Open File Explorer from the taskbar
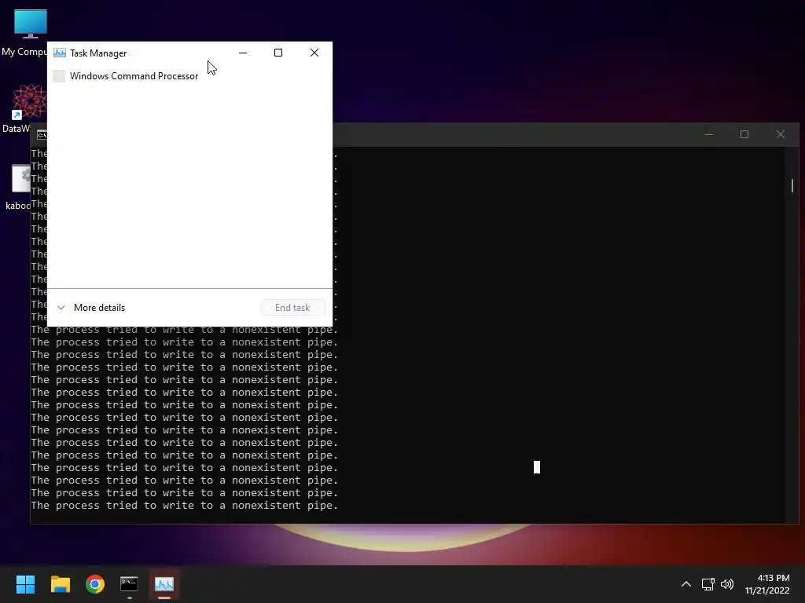805x603 pixels. [x=60, y=584]
